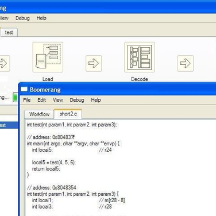Click the comment '// address: 0x804837f'
216x216 pixels.
click(x=51, y=137)
